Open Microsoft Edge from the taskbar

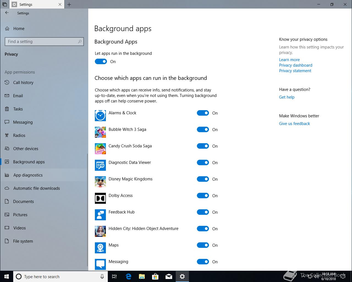128,276
